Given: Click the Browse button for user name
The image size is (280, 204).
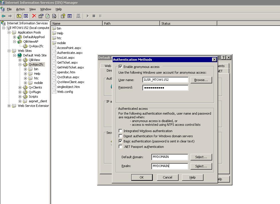Looking at the screenshot, I should pyautogui.click(x=201, y=80).
